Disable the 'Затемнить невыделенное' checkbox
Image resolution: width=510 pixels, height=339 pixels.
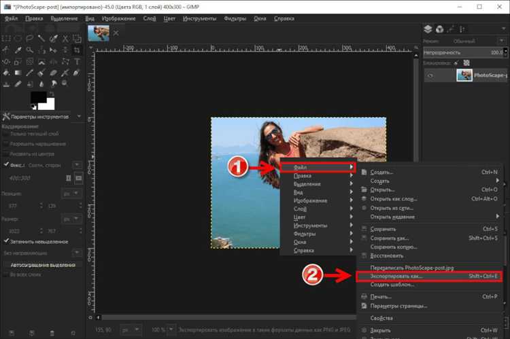point(6,240)
